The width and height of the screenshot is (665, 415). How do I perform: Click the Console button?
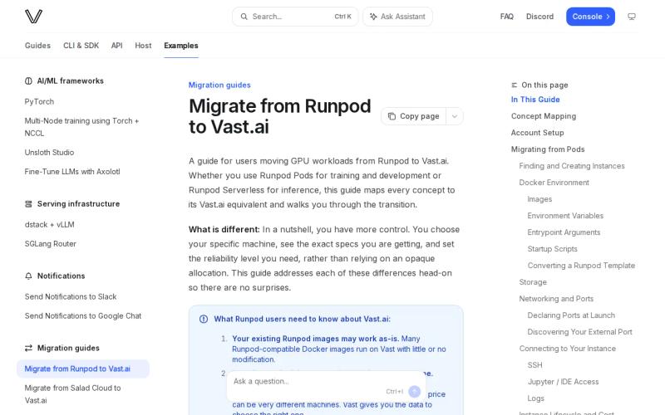tap(590, 17)
